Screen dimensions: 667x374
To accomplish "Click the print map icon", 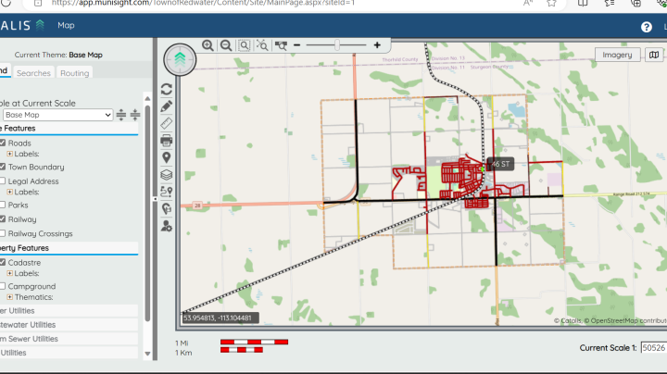I will pyautogui.click(x=167, y=141).
